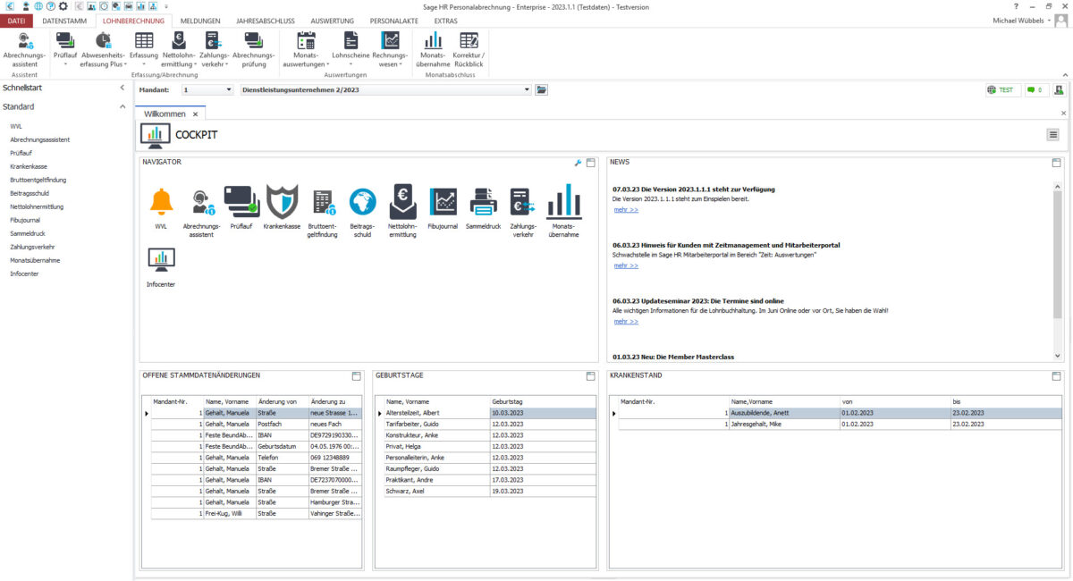Open the Abrechnungsassistent from the ribbon
The image size is (1073, 581).
coord(24,49)
